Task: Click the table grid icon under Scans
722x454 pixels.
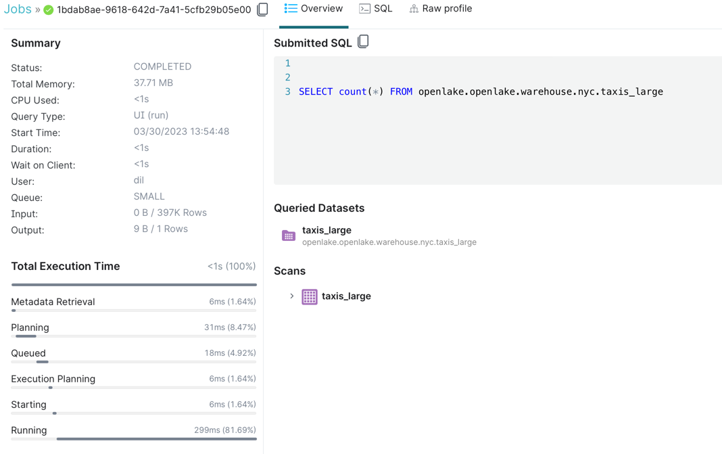Action: coord(310,296)
